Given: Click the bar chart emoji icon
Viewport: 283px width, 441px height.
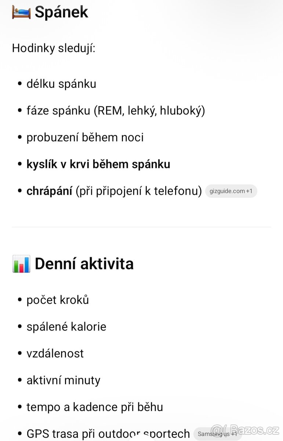Looking at the screenshot, I should (x=21, y=264).
